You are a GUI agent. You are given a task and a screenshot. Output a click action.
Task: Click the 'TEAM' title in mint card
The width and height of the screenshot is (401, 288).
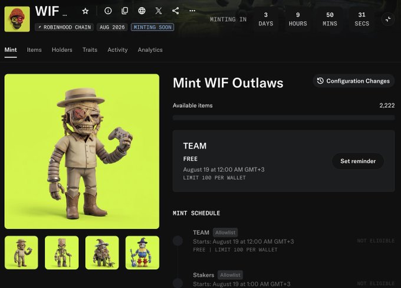click(195, 146)
